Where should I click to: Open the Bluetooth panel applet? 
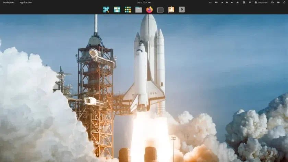click(244, 2)
